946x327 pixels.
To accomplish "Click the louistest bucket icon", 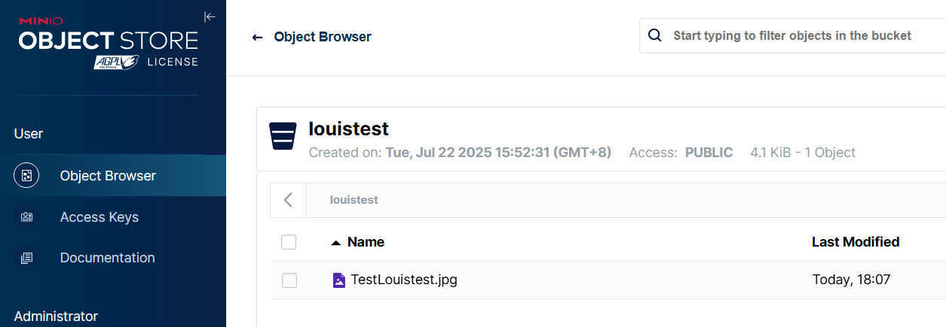I will click(x=283, y=136).
